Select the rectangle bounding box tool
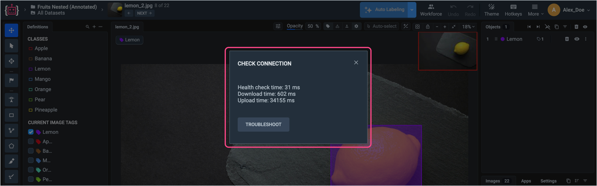Screen dimensions: 597x186 coord(11,115)
